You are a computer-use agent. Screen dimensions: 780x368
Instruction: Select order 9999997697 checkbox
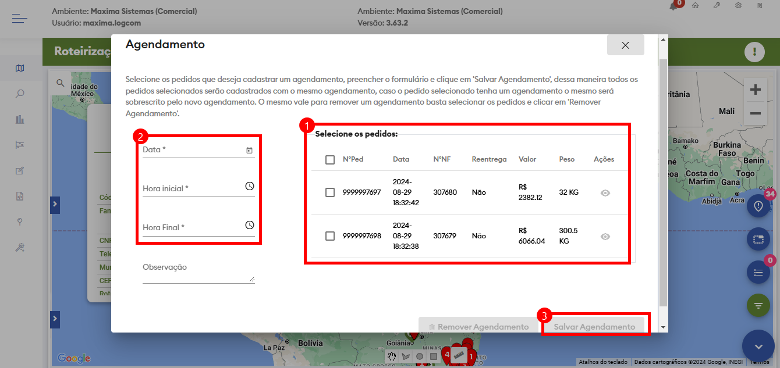pos(330,192)
